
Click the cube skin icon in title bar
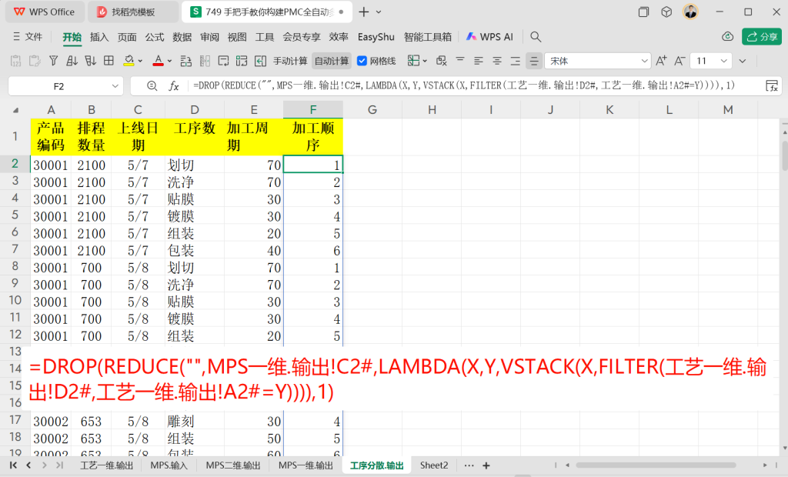[666, 12]
